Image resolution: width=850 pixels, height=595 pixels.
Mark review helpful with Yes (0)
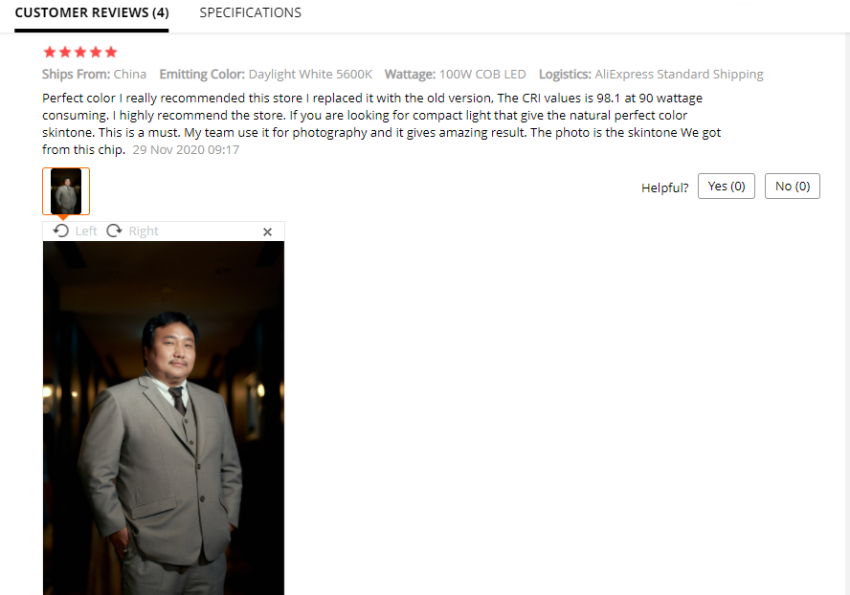coord(726,187)
